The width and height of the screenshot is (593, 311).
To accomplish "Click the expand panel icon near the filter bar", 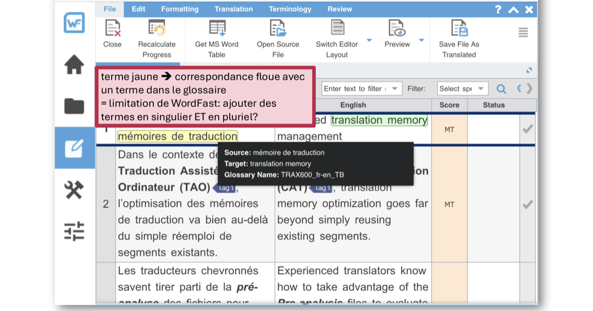I will point(529,71).
